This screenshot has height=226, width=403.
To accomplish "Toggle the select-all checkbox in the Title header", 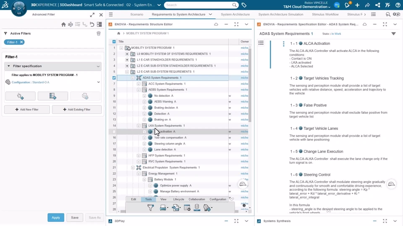I will pos(114,41).
